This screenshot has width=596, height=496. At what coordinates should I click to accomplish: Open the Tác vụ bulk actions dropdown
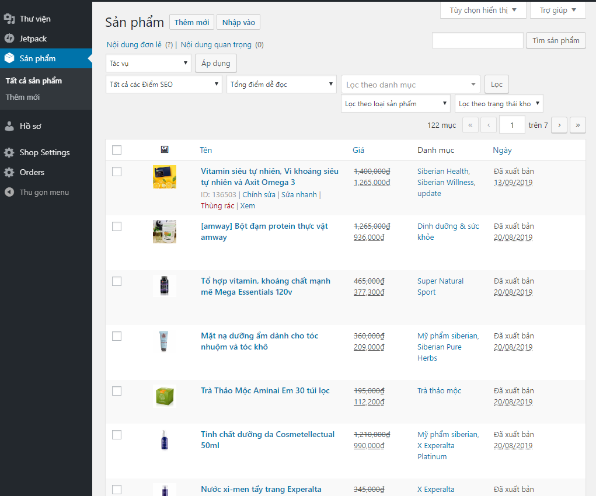coord(148,63)
